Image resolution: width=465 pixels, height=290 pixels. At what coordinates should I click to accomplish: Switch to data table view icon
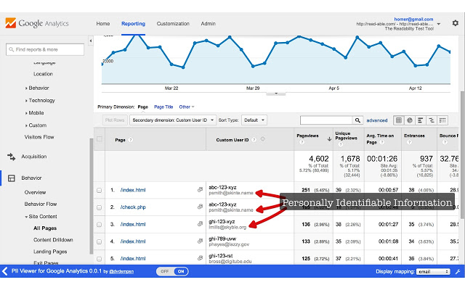399,120
